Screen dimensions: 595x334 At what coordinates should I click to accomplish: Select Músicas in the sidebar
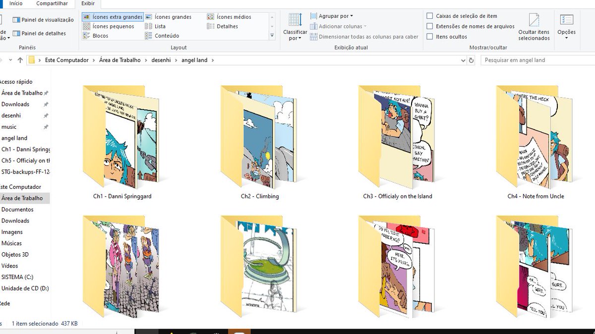click(12, 243)
